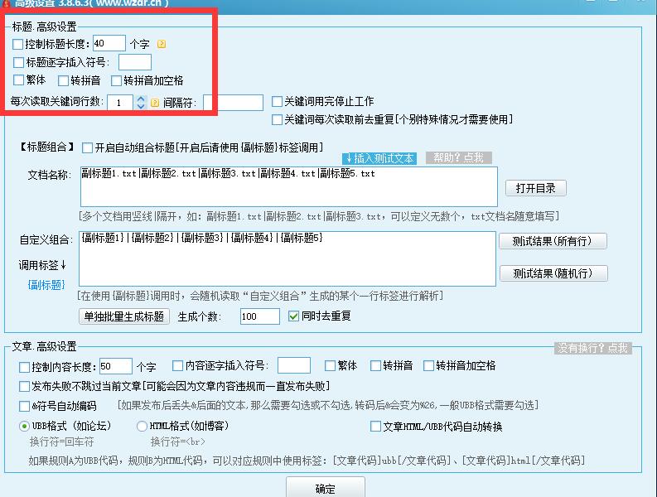Viewport: 657px width, 497px height.
Task: Click 测试结果(随机行) button
Action: tap(553, 273)
